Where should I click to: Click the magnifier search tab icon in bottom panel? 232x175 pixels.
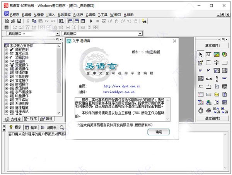point(62,127)
